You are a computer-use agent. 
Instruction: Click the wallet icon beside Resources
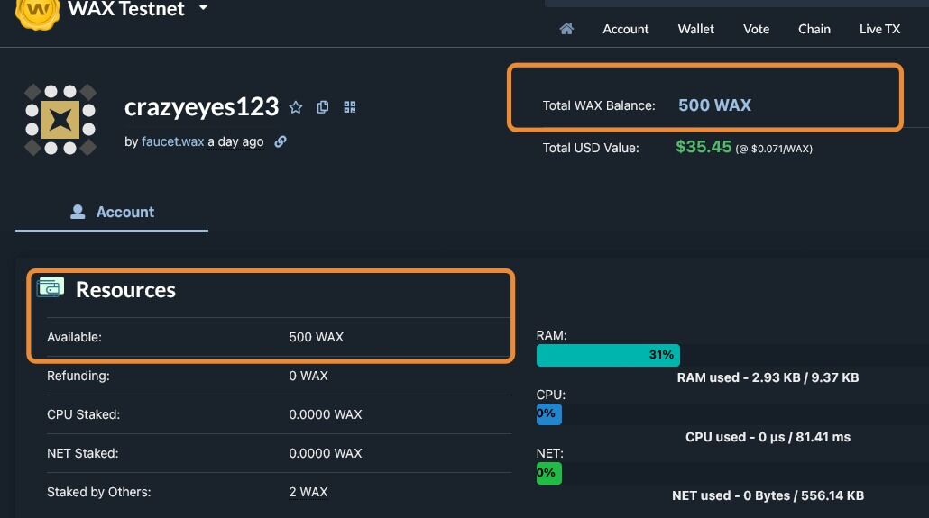click(x=51, y=287)
